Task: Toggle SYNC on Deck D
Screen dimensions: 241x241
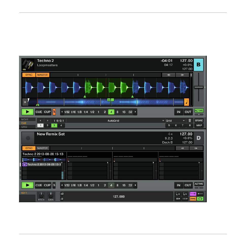Action: (29, 148)
